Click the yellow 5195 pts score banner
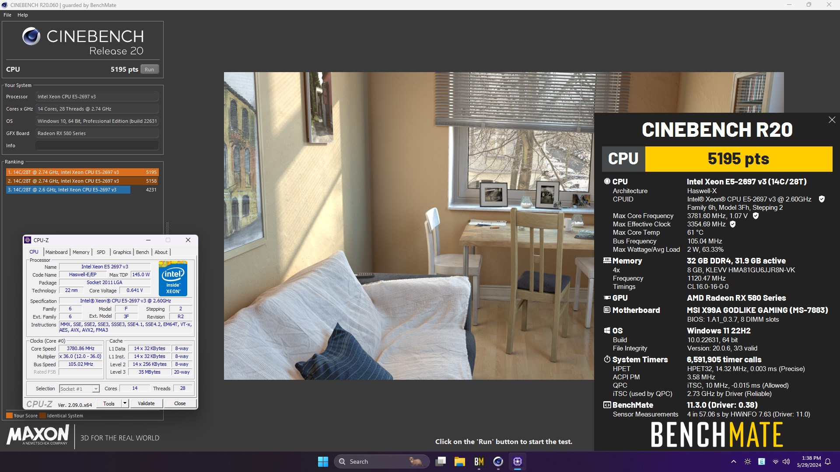This screenshot has height=472, width=840. 738,159
